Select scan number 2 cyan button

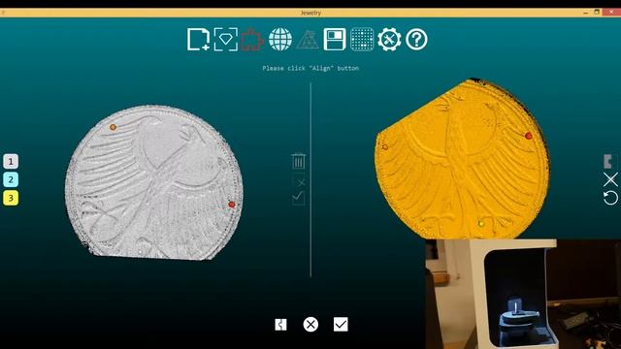click(11, 179)
